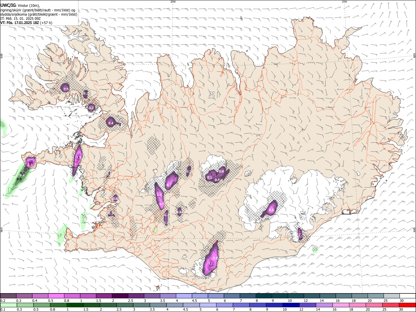416x312 pixels.
Task: Click the forecast valid time 'VT: Fös. 17.01.2025 18Z'
Action: (20, 23)
